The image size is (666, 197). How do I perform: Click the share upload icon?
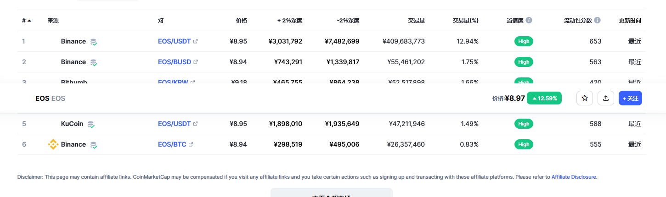[x=606, y=98]
